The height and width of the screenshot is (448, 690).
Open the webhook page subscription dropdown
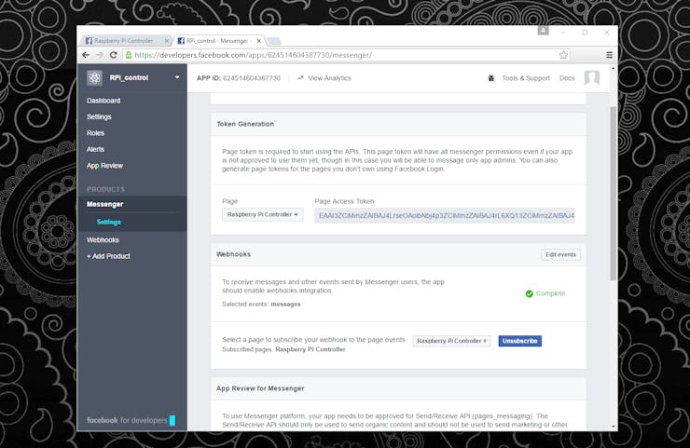[x=451, y=341]
